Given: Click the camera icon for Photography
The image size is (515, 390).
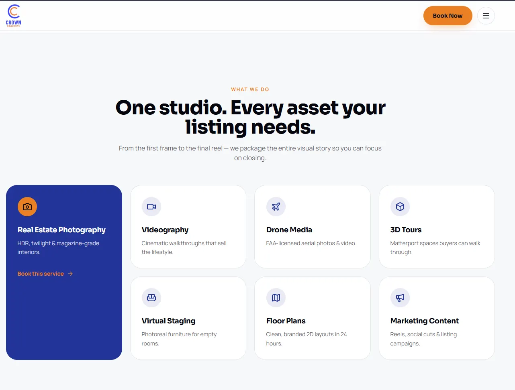Looking at the screenshot, I should tap(27, 207).
